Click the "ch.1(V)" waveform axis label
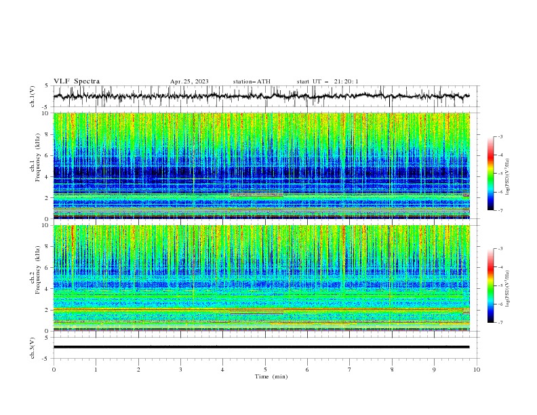Image resolution: width=537 pixels, height=415 pixels. point(33,96)
